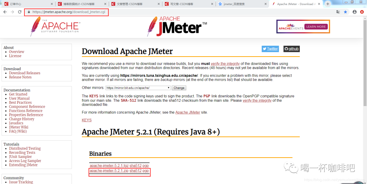The width and height of the screenshot is (367, 184).
Task: Open the first verify the integrity link
Action: [x=225, y=63]
